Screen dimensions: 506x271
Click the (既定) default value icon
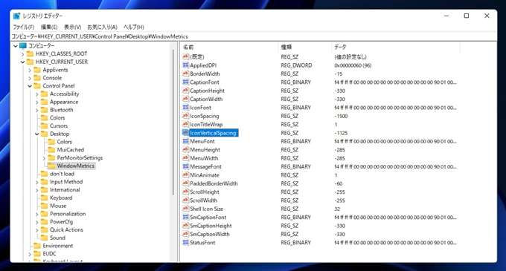point(185,56)
